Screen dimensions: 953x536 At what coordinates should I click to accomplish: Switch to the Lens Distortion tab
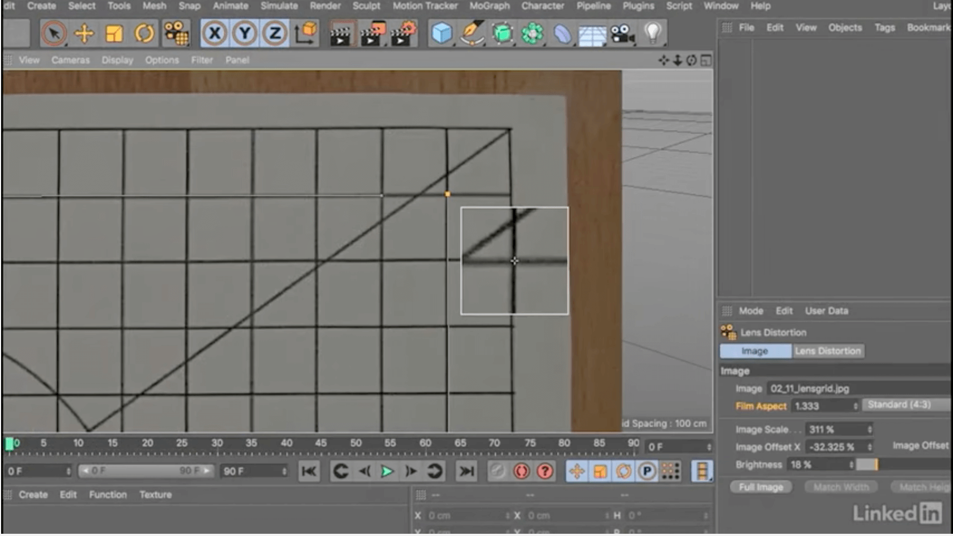pyautogui.click(x=828, y=351)
